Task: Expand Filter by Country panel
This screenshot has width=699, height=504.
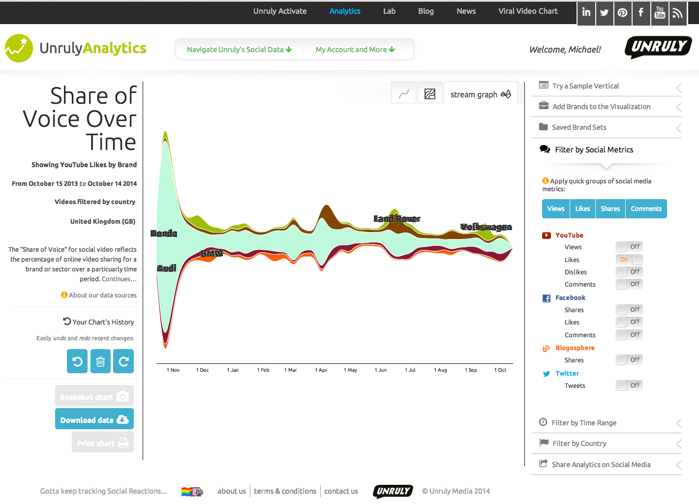Action: [x=607, y=444]
